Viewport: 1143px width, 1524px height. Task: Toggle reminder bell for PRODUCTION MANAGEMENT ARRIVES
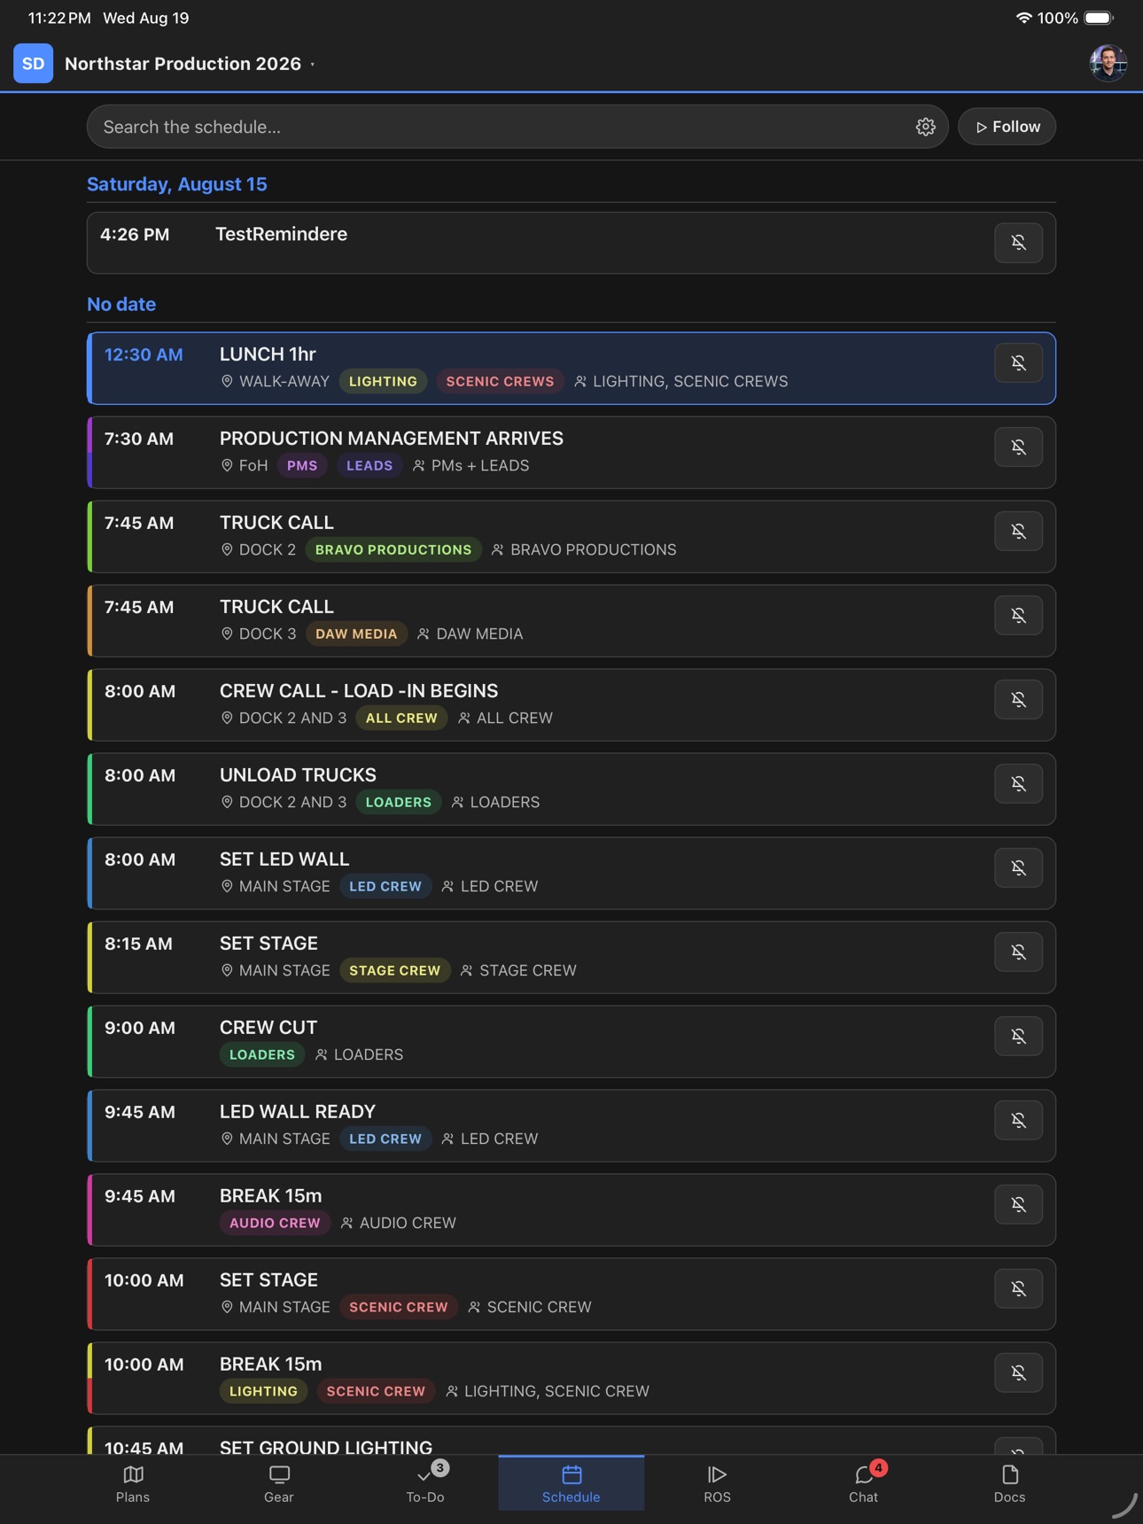tap(1018, 447)
